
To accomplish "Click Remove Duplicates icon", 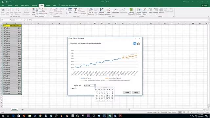I will coord(101,11).
